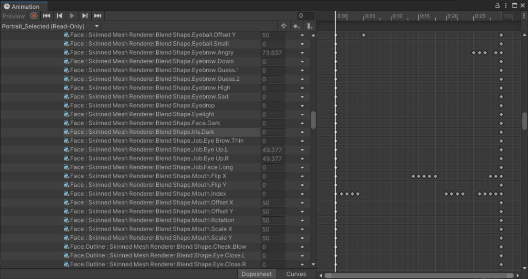Toggle Preview mode
This screenshot has width=528, height=279.
[13, 16]
